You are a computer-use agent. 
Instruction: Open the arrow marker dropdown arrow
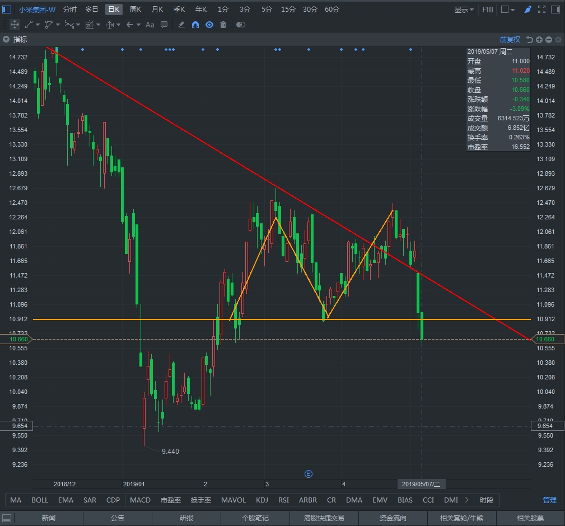(138, 25)
